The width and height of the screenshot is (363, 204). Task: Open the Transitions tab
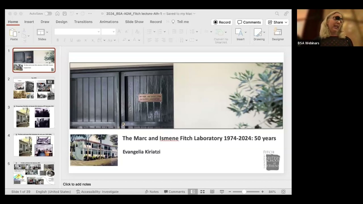83,22
